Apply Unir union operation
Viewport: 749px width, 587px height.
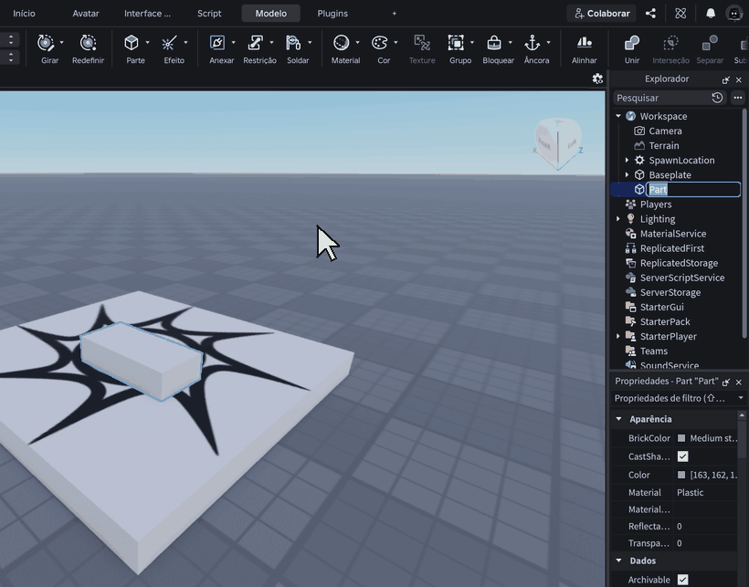tap(632, 48)
